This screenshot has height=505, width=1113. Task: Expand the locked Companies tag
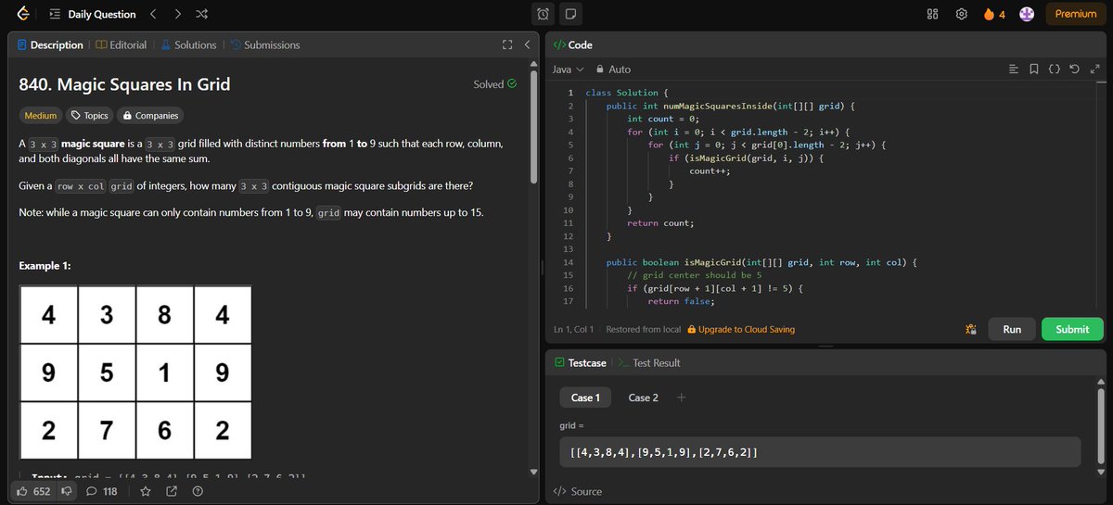point(150,116)
